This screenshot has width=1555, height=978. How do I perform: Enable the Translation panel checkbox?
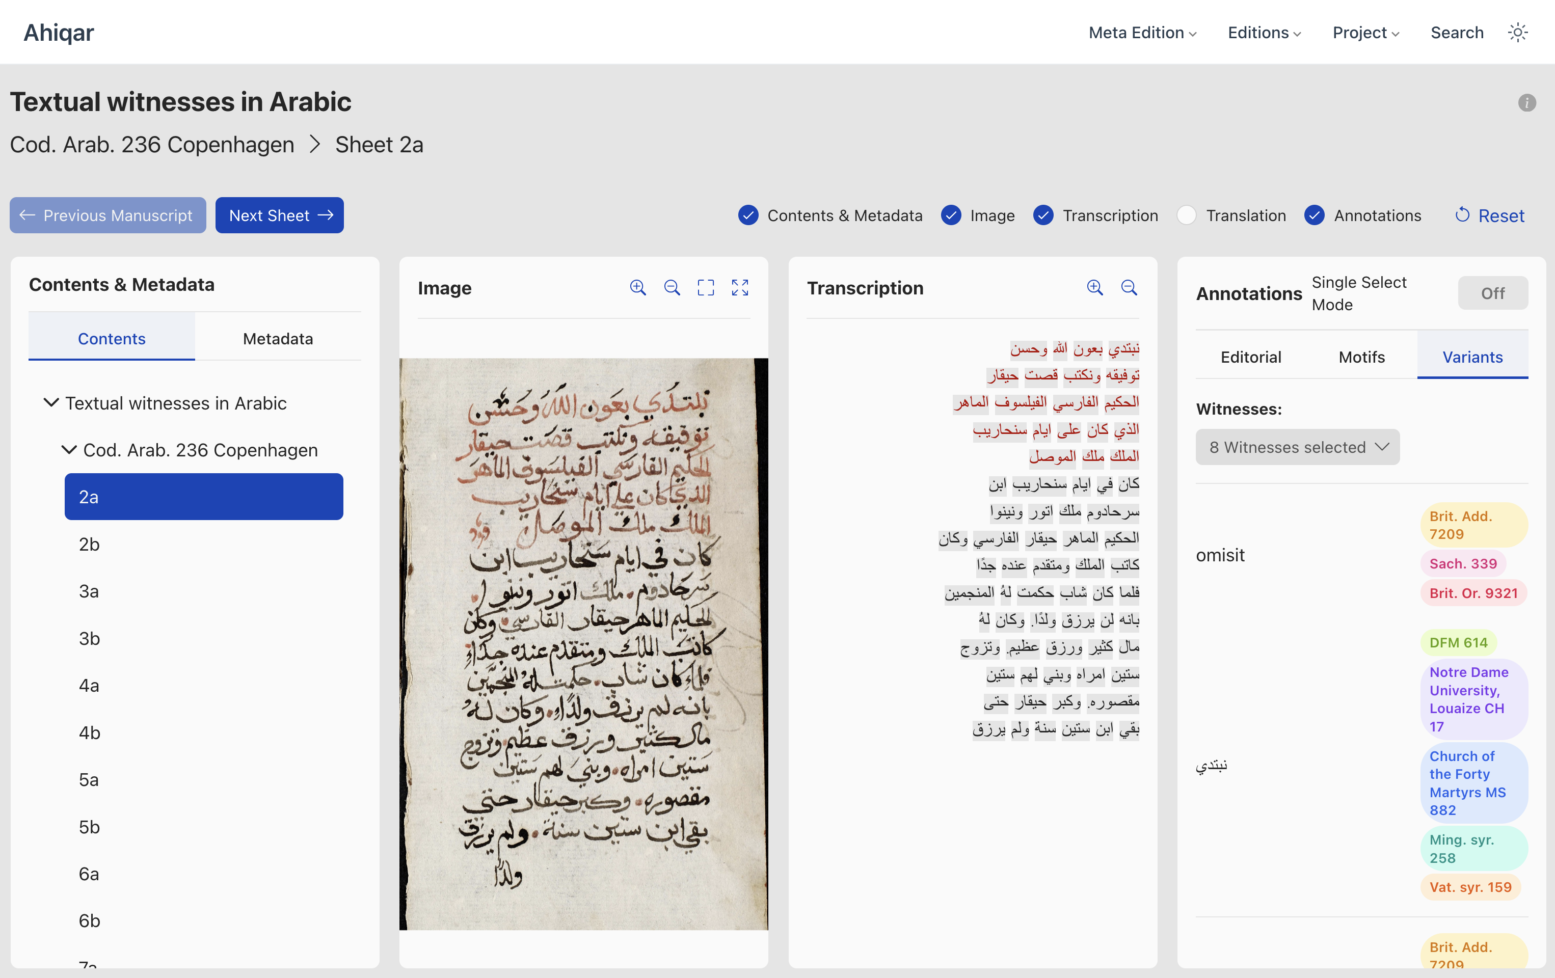click(1186, 215)
